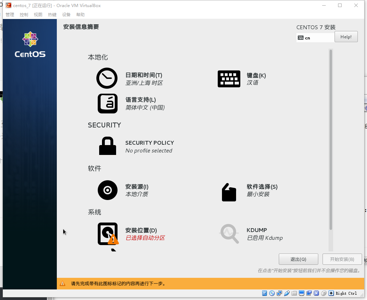Click the red 已选择自动分区 status text

(145, 238)
